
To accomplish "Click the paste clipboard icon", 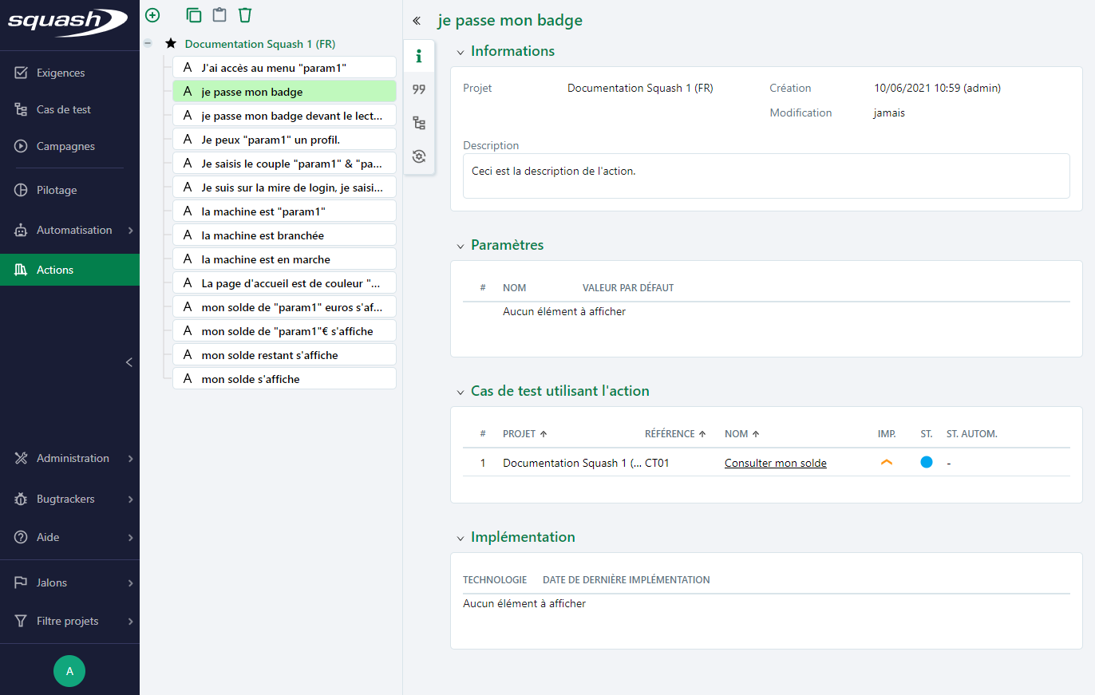I will [x=219, y=15].
